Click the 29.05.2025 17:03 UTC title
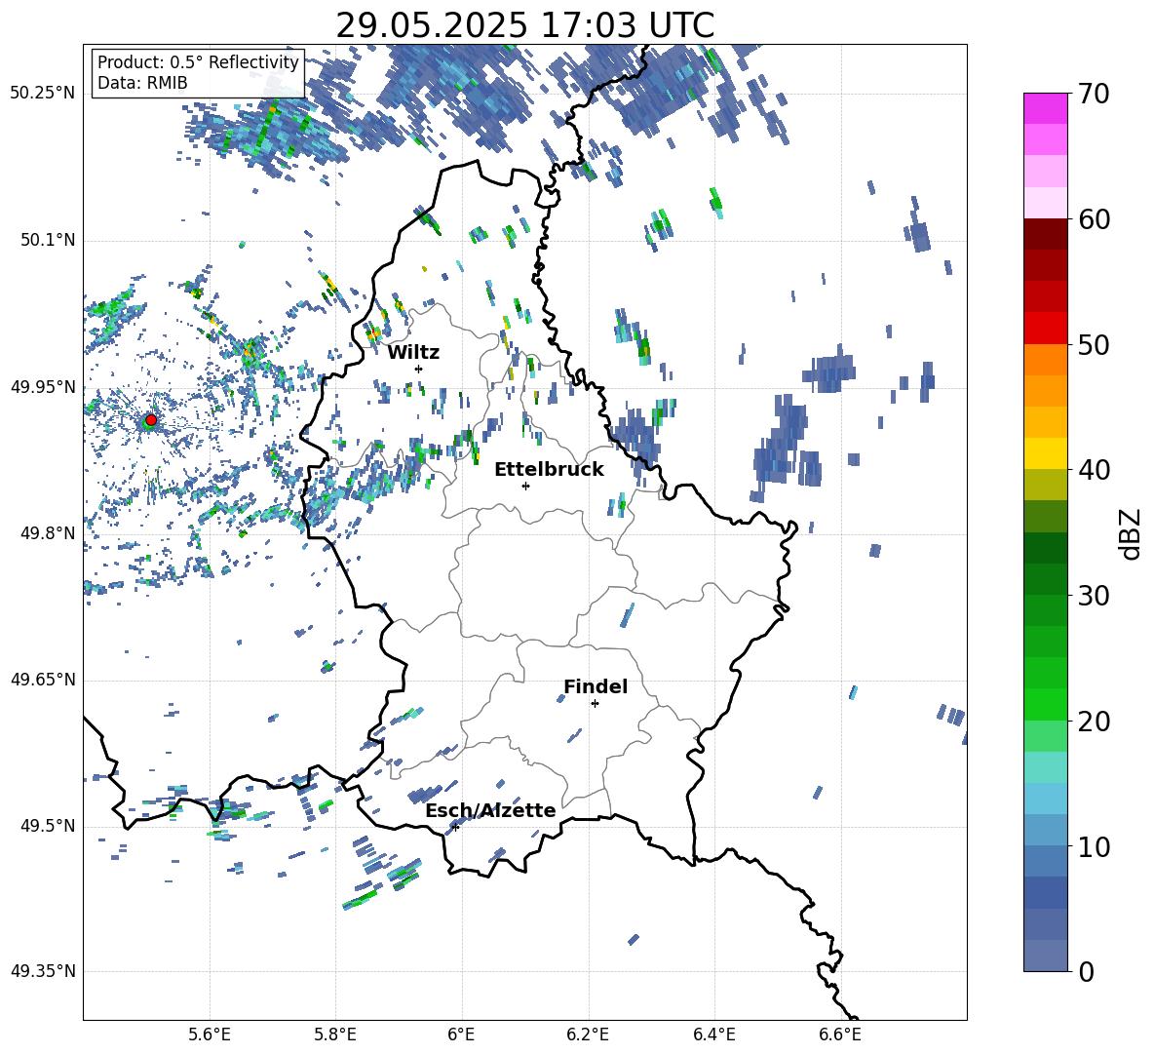 pos(524,25)
